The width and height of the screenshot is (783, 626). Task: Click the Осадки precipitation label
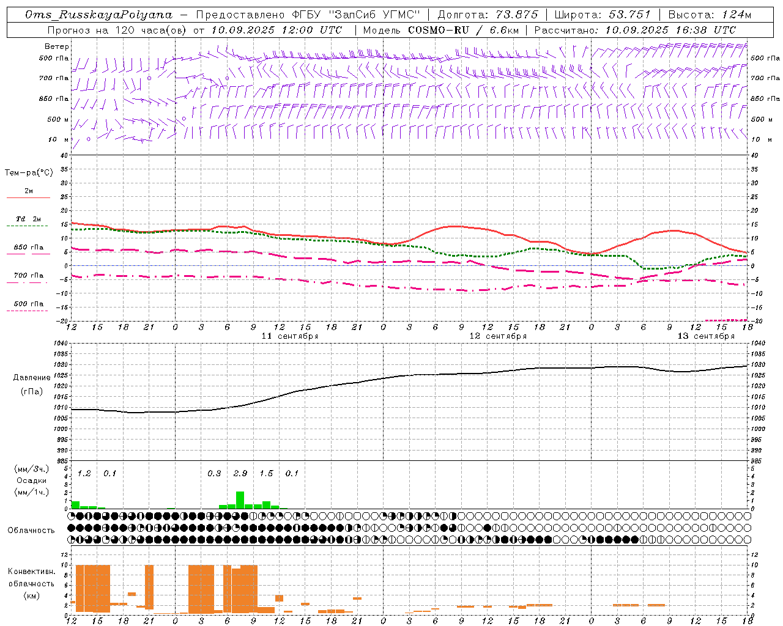tap(31, 481)
